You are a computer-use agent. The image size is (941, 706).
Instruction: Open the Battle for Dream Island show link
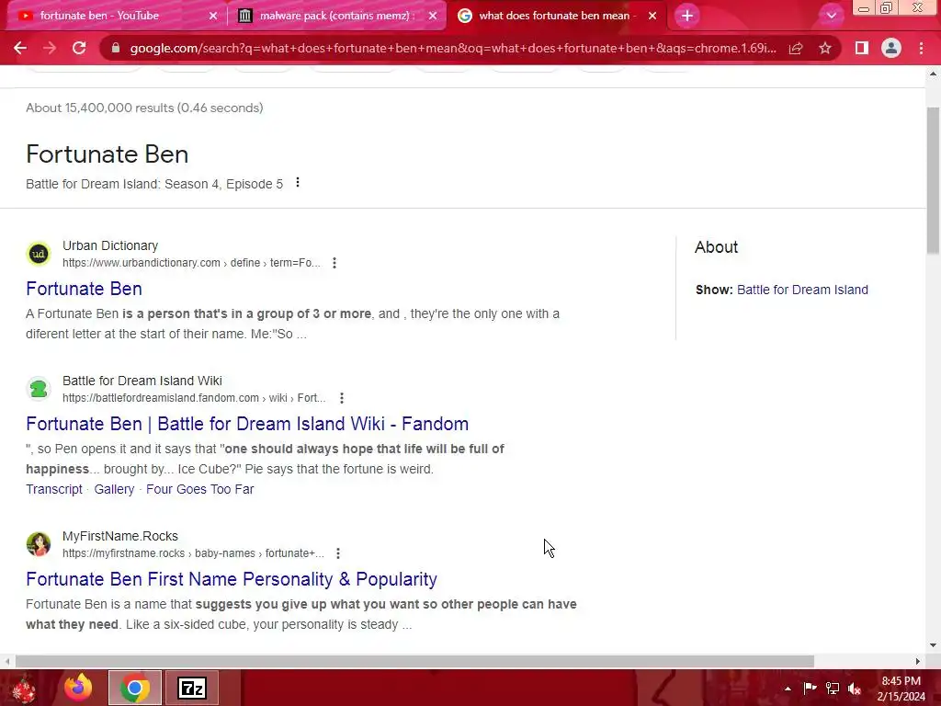coord(802,290)
